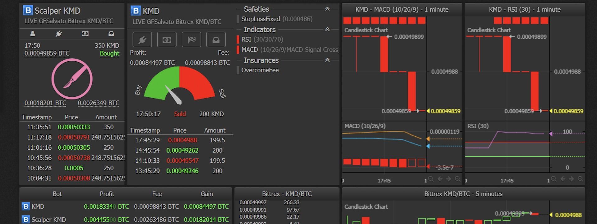Image resolution: width=597 pixels, height=224 pixels.
Task: Click the orange MACD line marker arrow
Action: [x=428, y=139]
